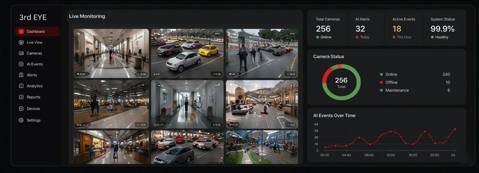This screenshot has height=173, width=479.
Task: Click the 08:00 label on chart axis
Action: [369, 155]
